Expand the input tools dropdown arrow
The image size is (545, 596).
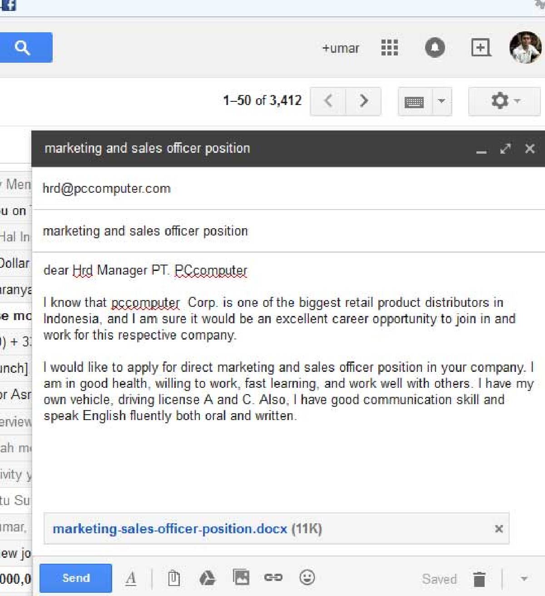pyautogui.click(x=441, y=101)
